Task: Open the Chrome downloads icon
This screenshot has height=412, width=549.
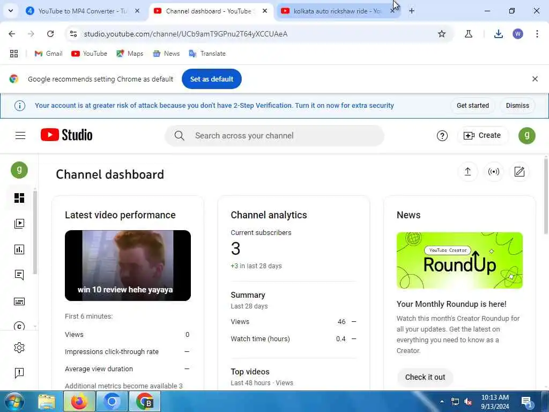Action: pos(499,34)
